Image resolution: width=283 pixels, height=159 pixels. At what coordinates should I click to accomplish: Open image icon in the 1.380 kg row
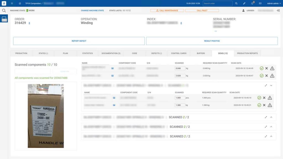click(x=114, y=105)
